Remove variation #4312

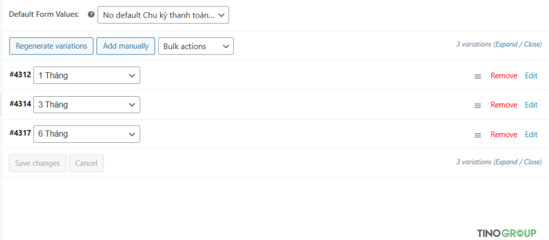(504, 76)
